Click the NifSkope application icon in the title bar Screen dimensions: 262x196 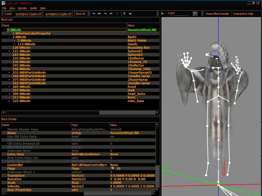(3, 3)
